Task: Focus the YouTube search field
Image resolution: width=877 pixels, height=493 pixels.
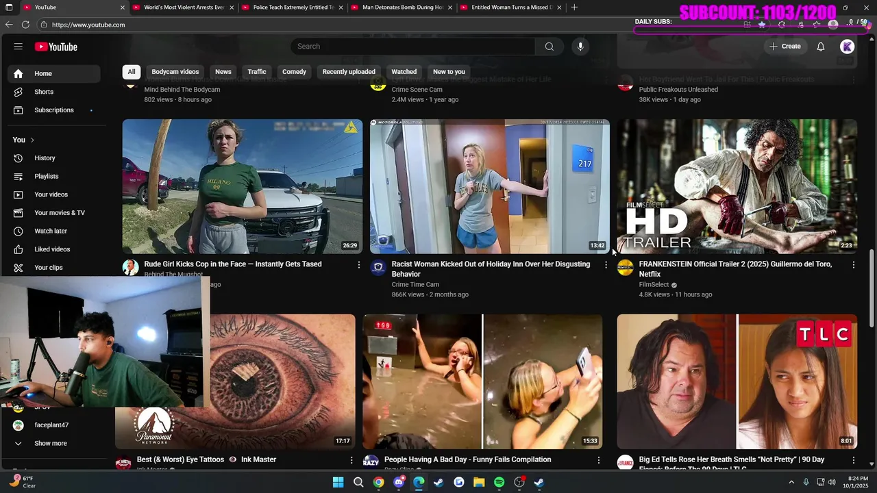Action: coord(413,47)
